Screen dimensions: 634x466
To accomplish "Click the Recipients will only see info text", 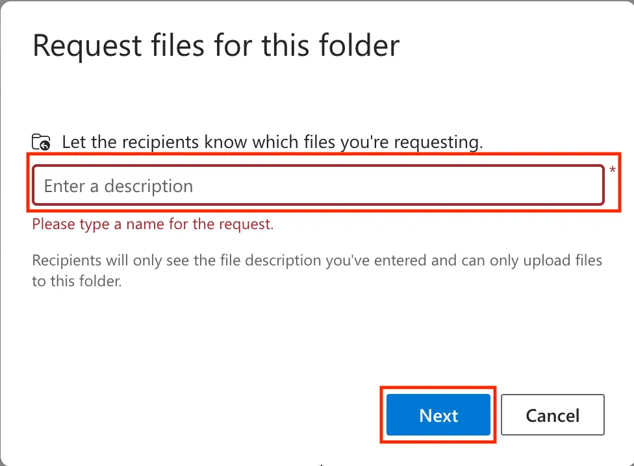I will pyautogui.click(x=317, y=271).
